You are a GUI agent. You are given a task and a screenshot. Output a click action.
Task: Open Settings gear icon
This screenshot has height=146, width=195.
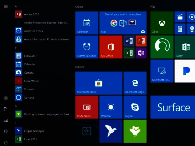pos(6,131)
